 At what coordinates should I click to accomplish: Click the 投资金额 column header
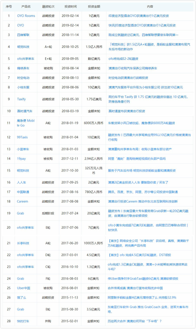(94, 7)
